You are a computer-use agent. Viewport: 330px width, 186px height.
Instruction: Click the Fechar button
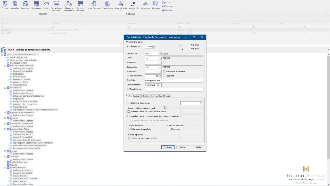pos(183,147)
